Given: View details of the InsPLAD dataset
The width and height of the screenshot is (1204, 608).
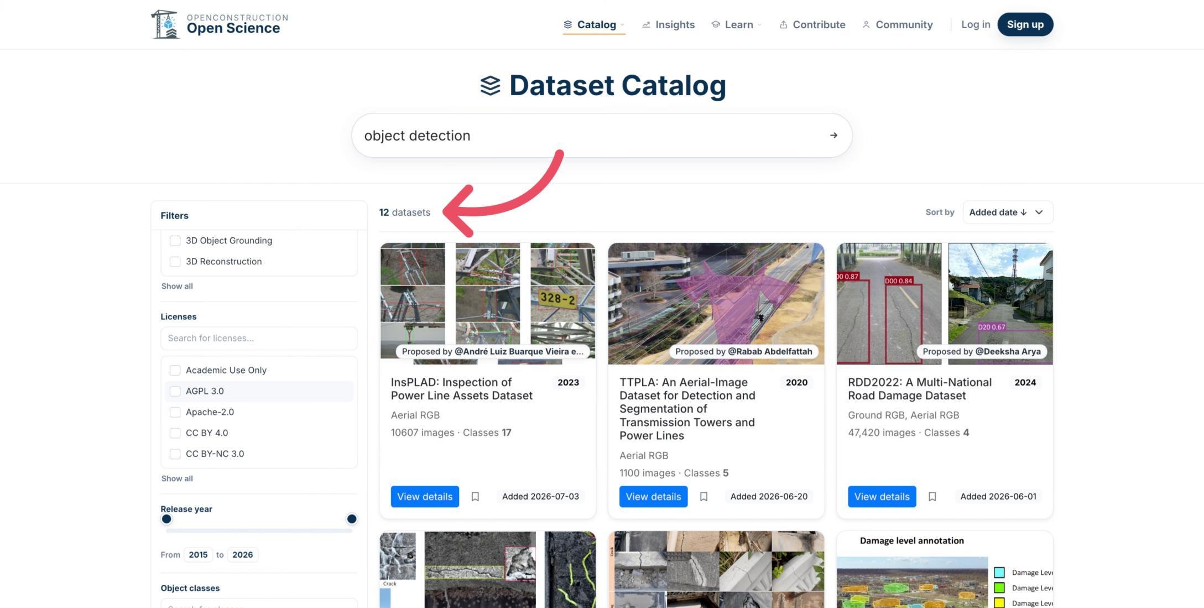Looking at the screenshot, I should coord(425,497).
